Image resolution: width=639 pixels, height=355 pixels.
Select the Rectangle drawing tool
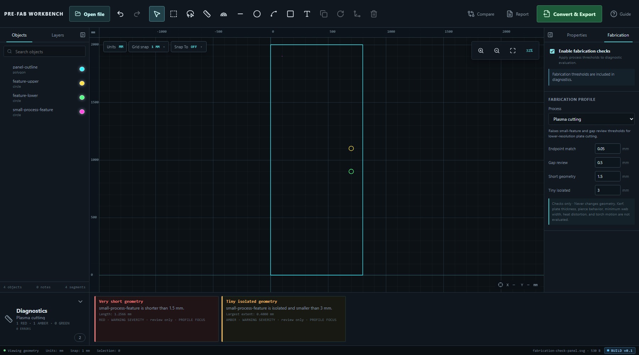[x=290, y=14]
